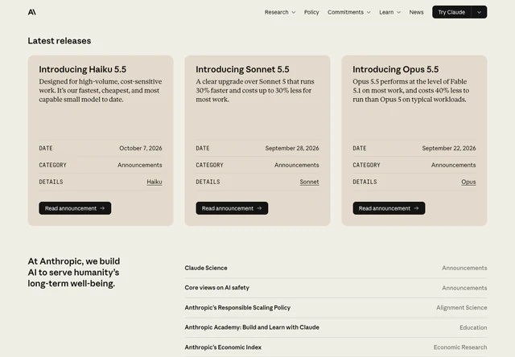Viewport: 515px width, 357px height.
Task: Follow the Opus details link
Action: coord(468,182)
